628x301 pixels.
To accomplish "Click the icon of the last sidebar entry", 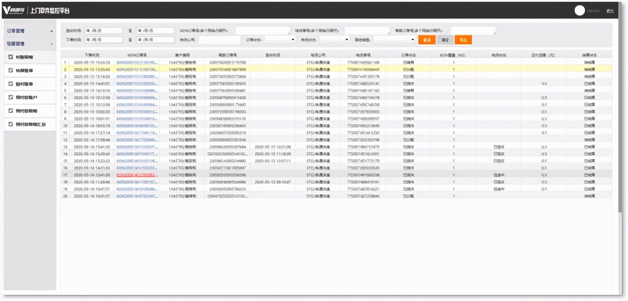I will [x=11, y=124].
